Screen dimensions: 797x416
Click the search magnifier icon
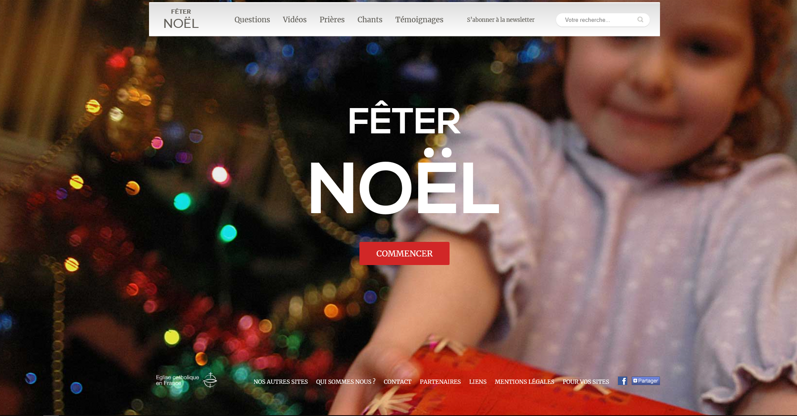[640, 20]
